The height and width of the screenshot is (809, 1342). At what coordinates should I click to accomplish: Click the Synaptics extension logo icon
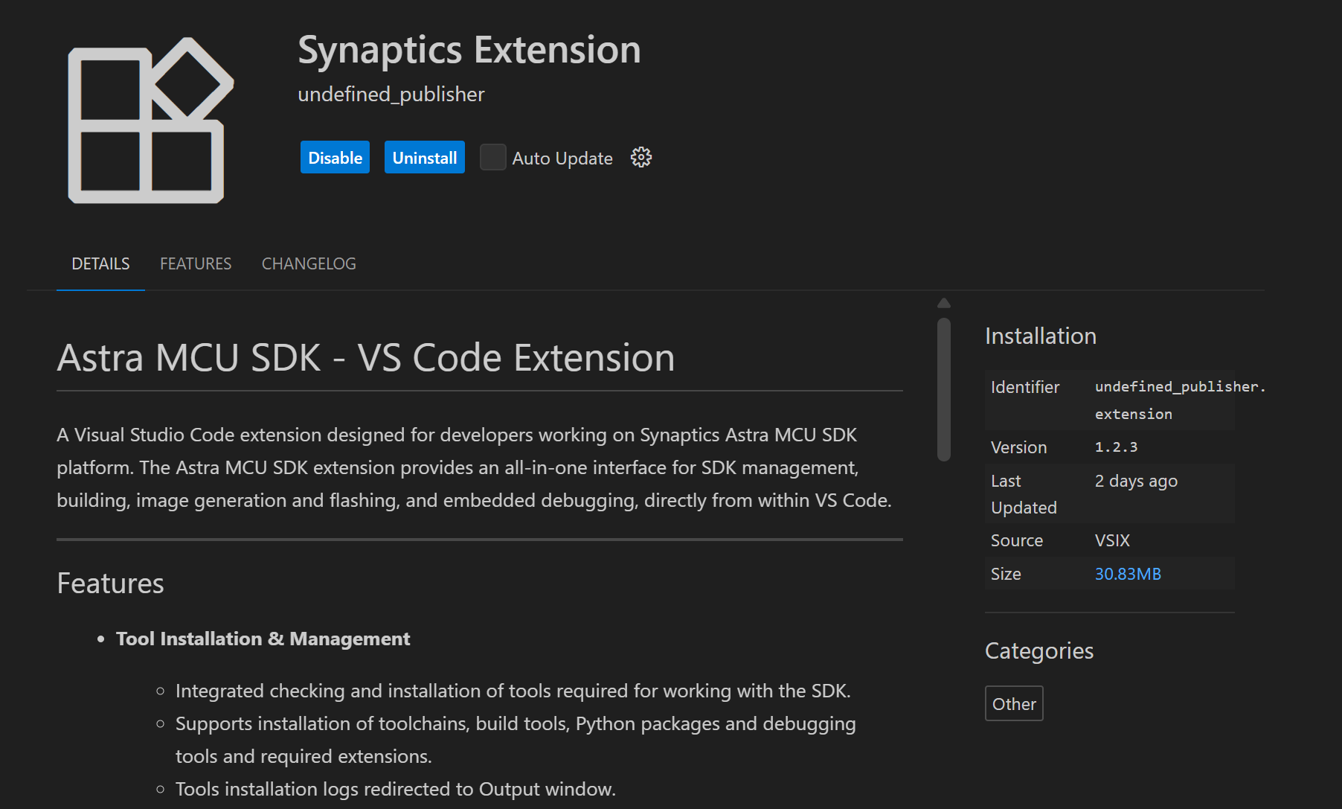tap(150, 121)
